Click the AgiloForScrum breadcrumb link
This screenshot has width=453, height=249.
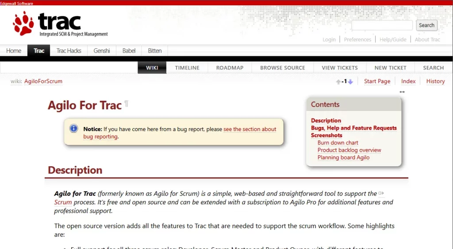[43, 81]
